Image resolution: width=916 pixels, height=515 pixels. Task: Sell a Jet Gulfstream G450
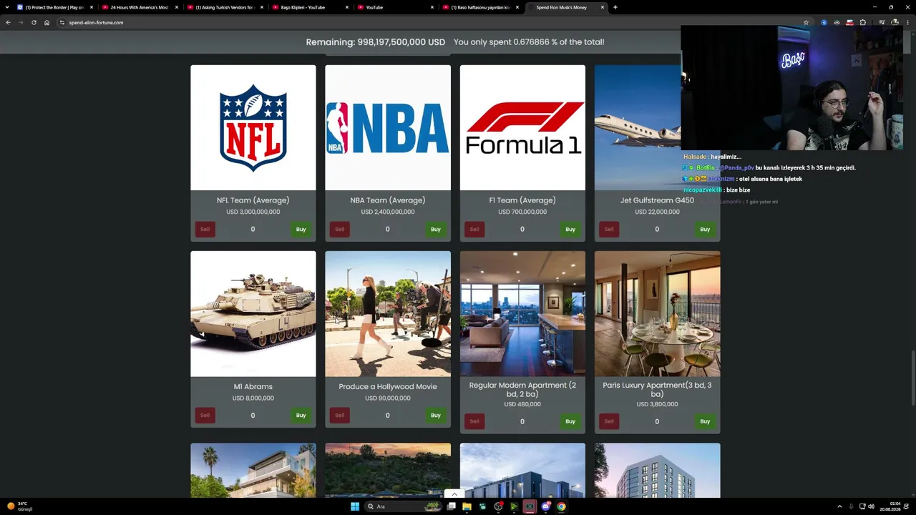tap(609, 230)
